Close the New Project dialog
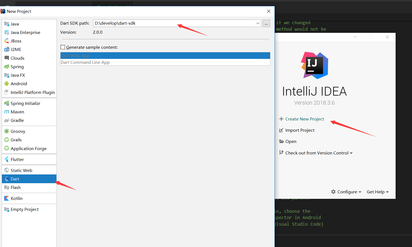The width and height of the screenshot is (412, 247). [x=269, y=11]
